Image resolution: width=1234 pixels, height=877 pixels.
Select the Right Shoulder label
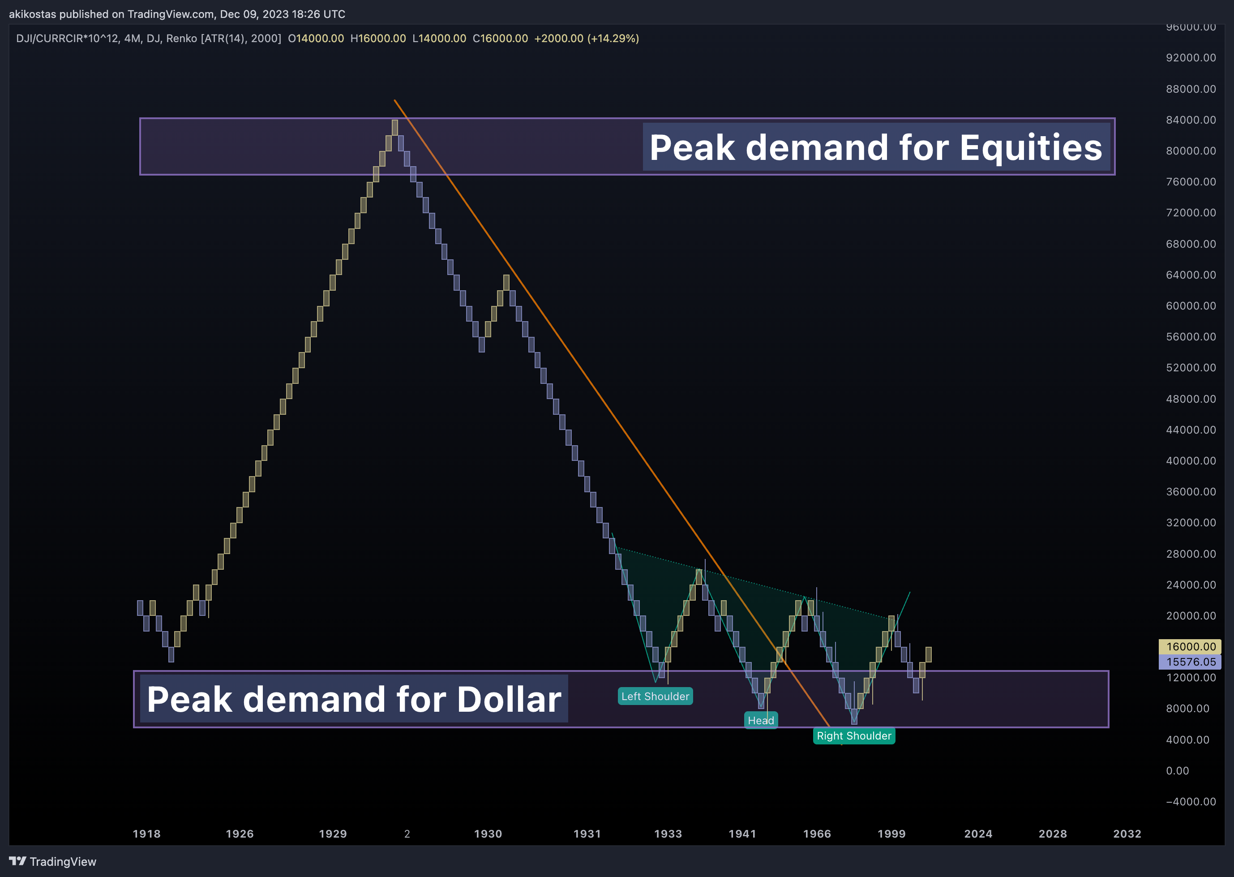[x=854, y=735]
